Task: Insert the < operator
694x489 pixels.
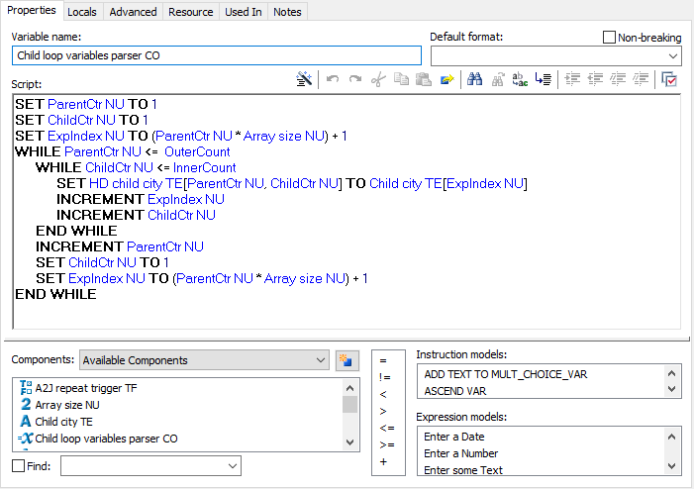Action: tap(383, 394)
